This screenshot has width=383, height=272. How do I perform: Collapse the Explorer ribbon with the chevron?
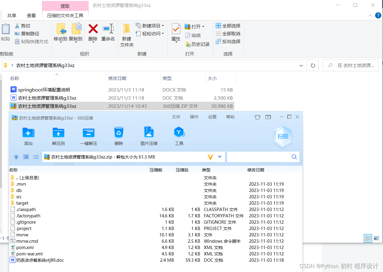tap(370, 15)
